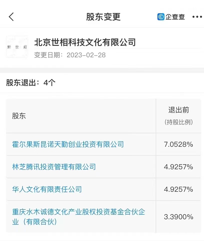Open 林芝腾讯投资管理有限公司 shareholder link
Image resolution: width=204 pixels, height=241 pixels.
pyautogui.click(x=54, y=167)
